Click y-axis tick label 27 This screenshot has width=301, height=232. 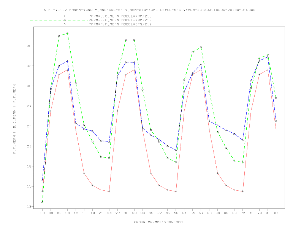click(29, 106)
